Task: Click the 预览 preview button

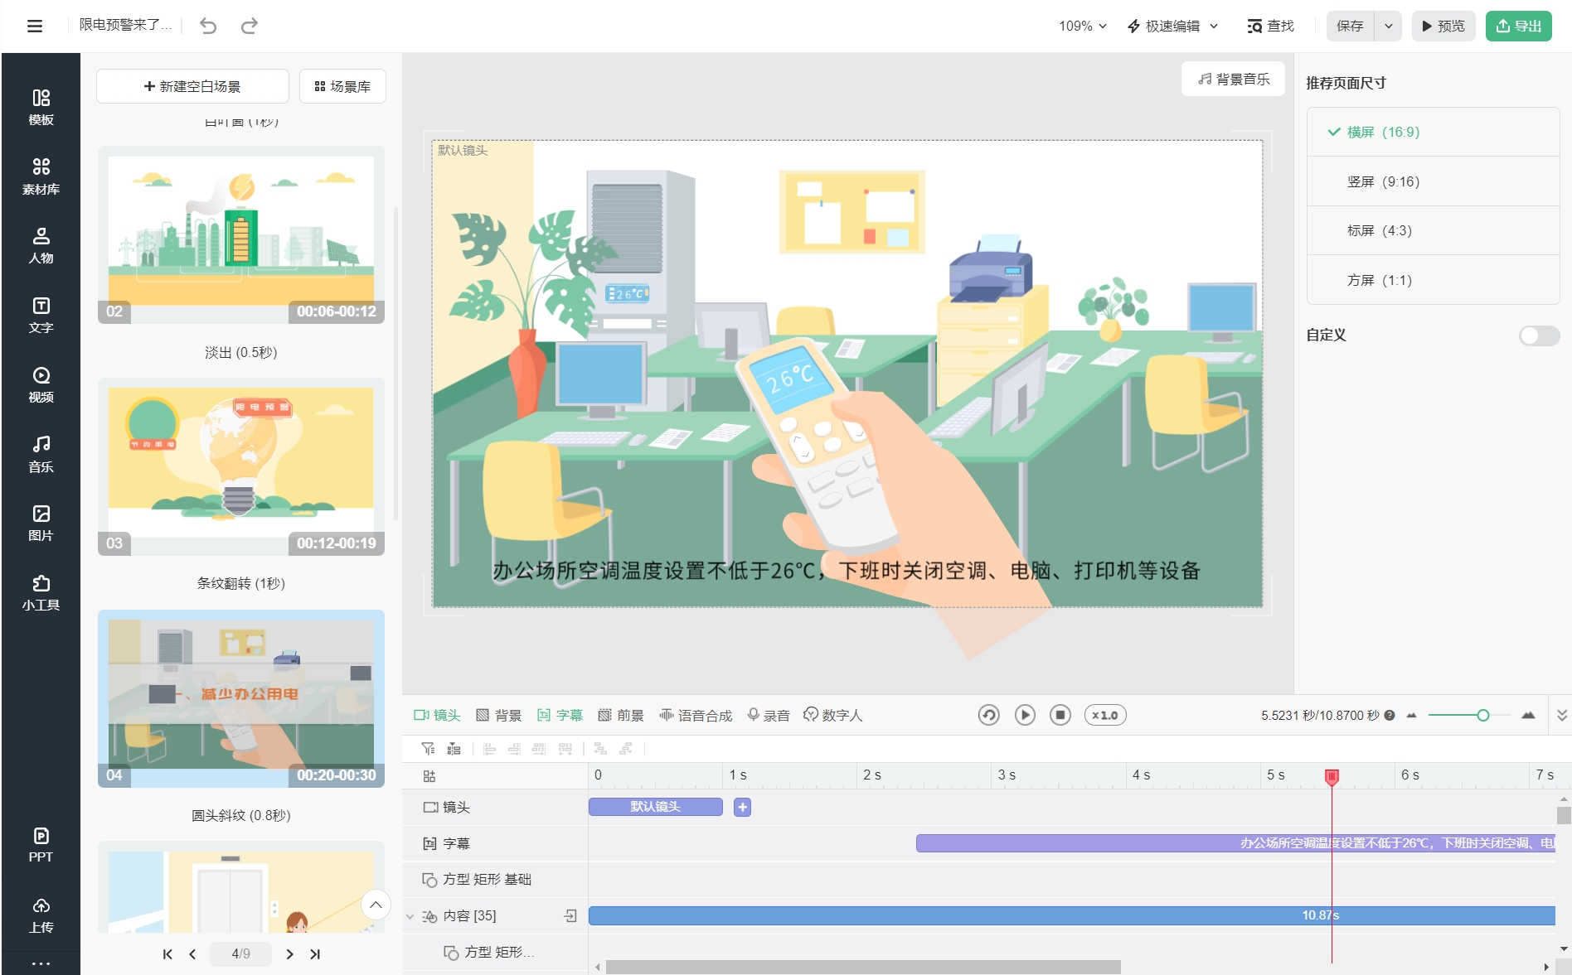Action: [1443, 26]
